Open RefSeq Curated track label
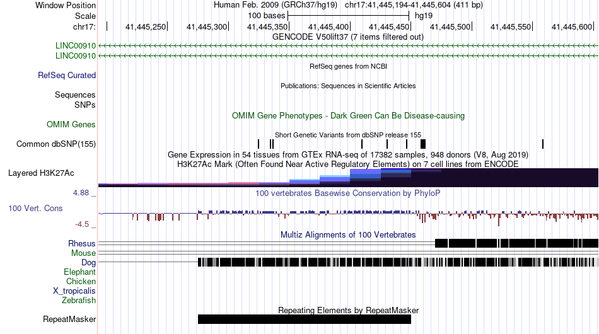599x334 pixels. (x=67, y=75)
